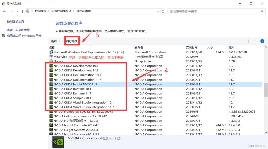268x149 pixels.
Task: Click the list's vertical scrollbar thumb
Action: [x=266, y=90]
